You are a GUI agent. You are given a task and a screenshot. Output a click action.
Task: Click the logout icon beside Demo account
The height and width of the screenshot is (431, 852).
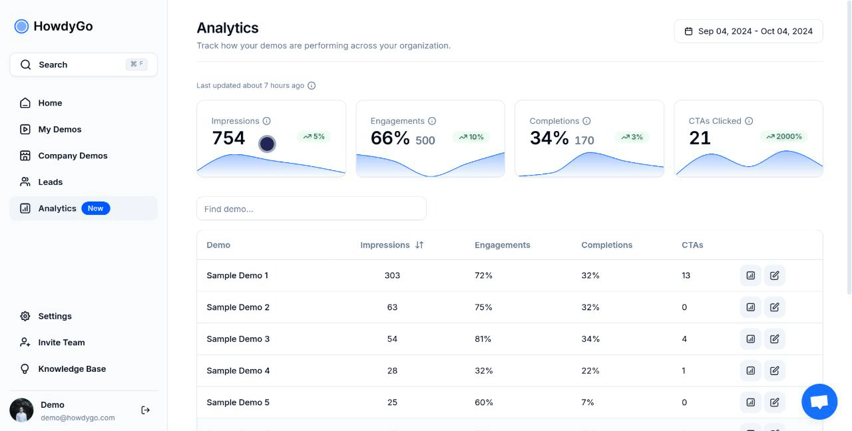click(x=146, y=410)
